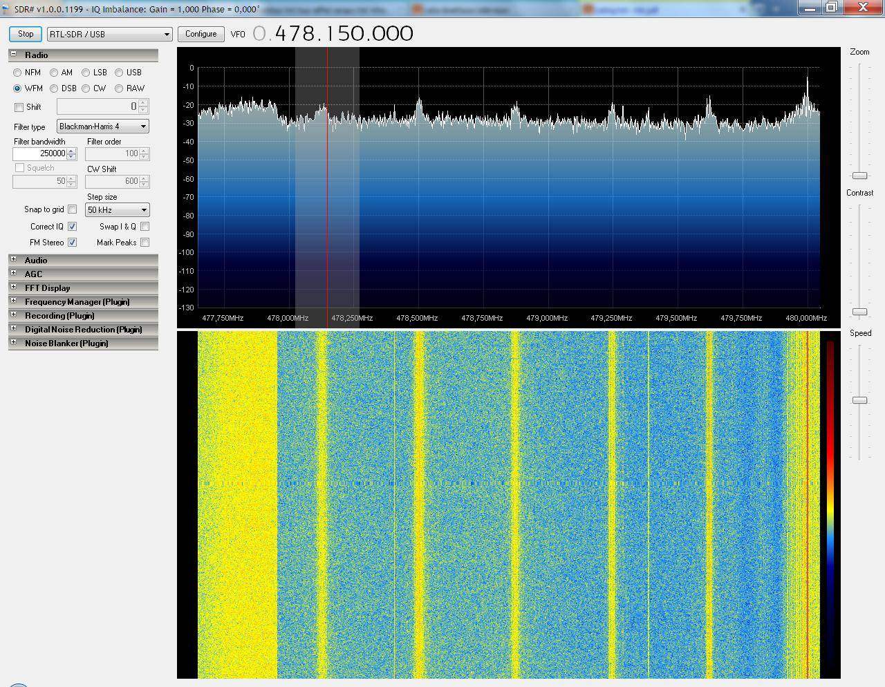Adjust the Speed slider handle
This screenshot has width=885, height=687.
pyautogui.click(x=859, y=400)
